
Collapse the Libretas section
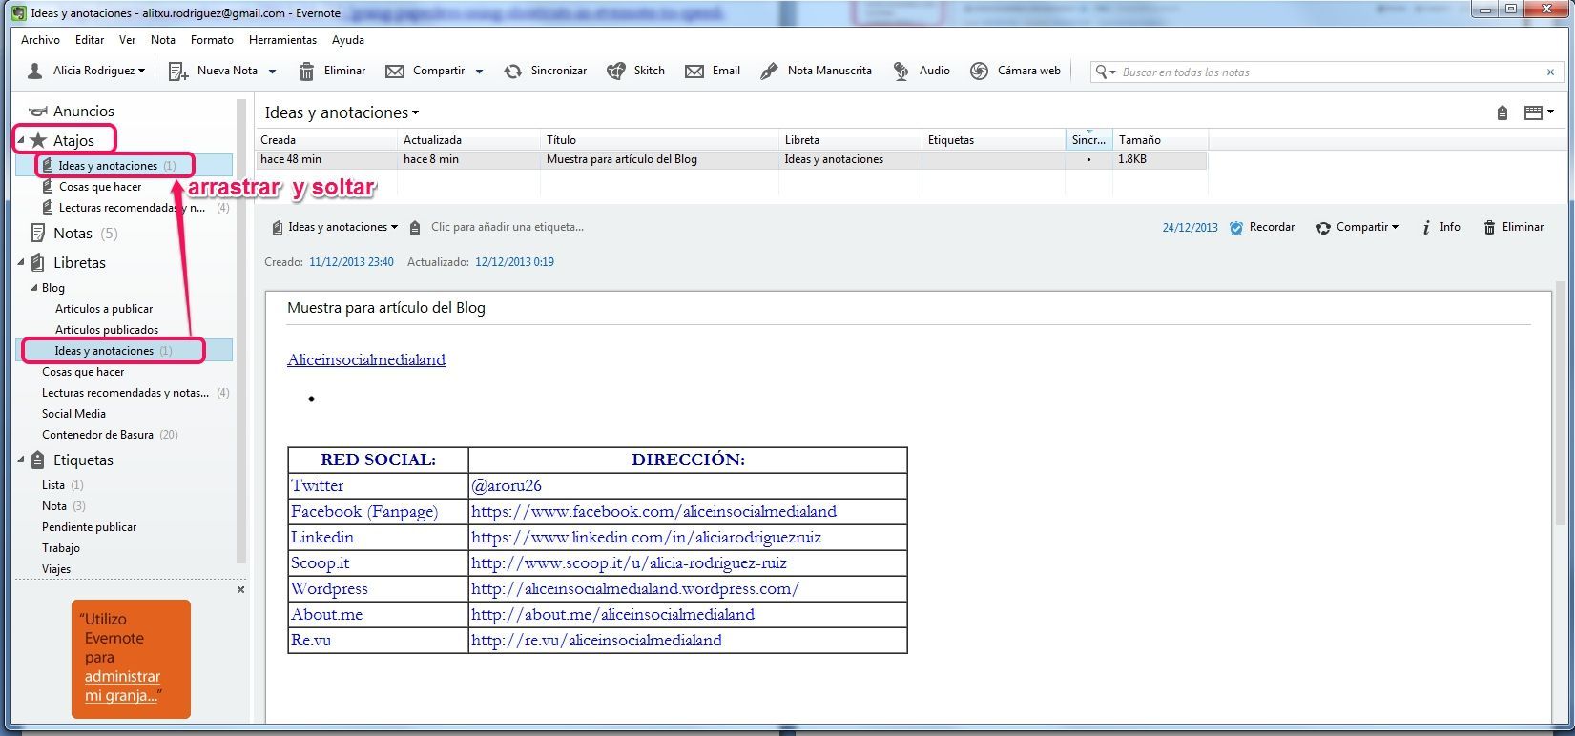pyautogui.click(x=21, y=262)
